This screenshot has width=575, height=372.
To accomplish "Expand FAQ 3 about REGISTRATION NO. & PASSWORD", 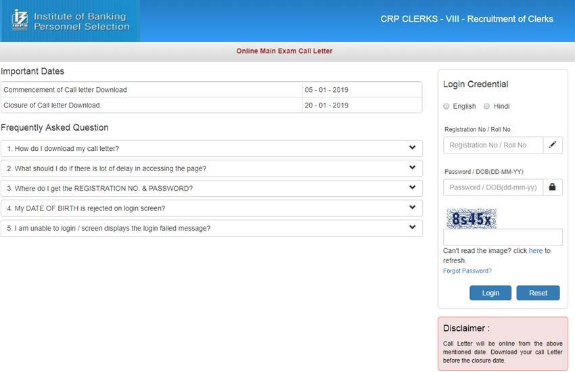I will [x=212, y=188].
